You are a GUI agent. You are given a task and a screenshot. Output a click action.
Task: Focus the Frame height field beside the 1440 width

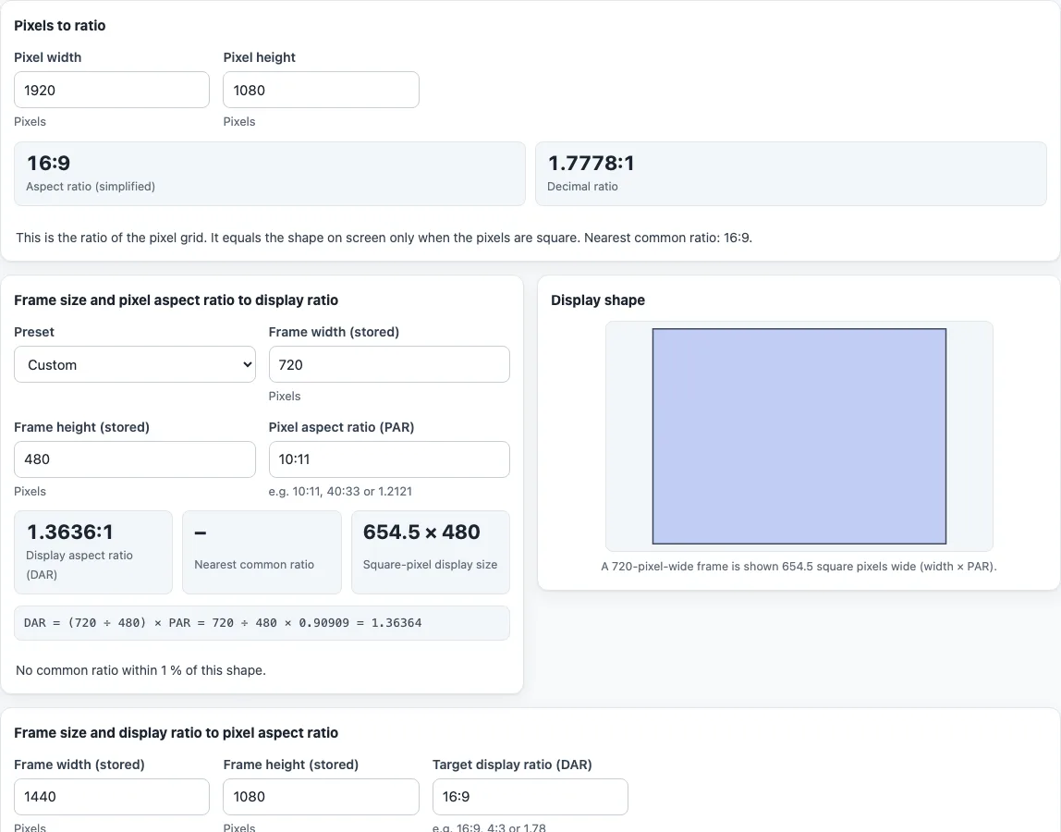point(321,797)
